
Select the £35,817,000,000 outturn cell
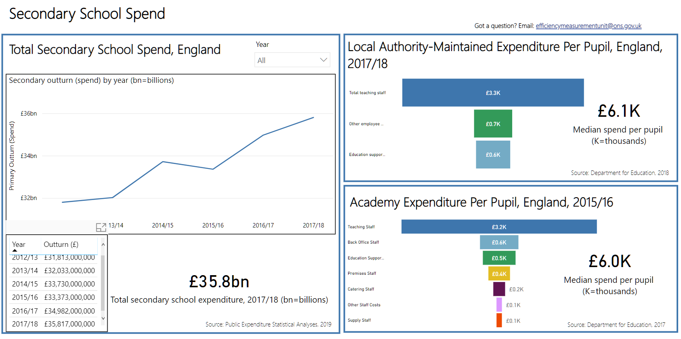tap(69, 324)
